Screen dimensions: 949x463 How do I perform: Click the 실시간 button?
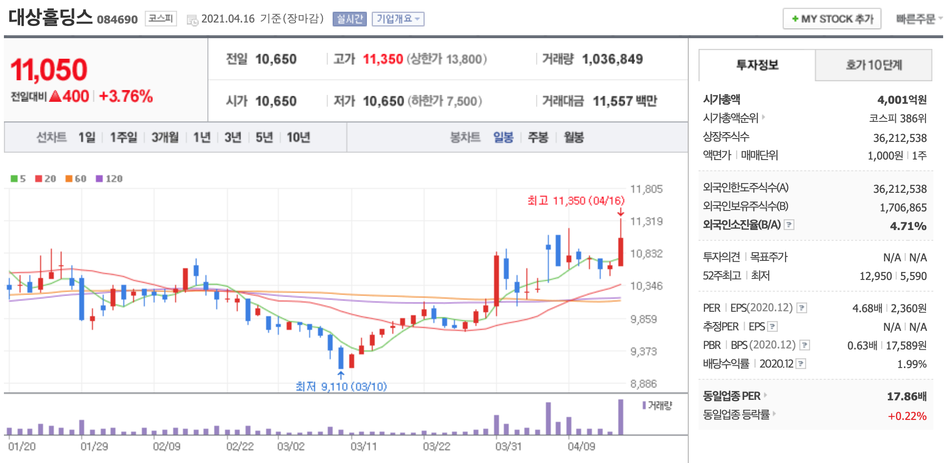click(350, 19)
